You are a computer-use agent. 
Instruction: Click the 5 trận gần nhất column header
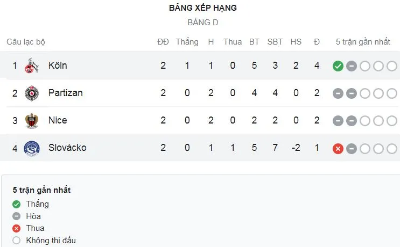click(363, 42)
